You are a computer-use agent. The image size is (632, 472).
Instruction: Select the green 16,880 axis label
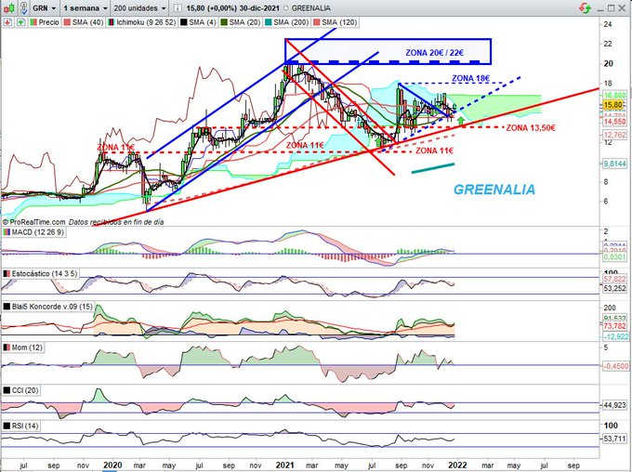[x=615, y=96]
